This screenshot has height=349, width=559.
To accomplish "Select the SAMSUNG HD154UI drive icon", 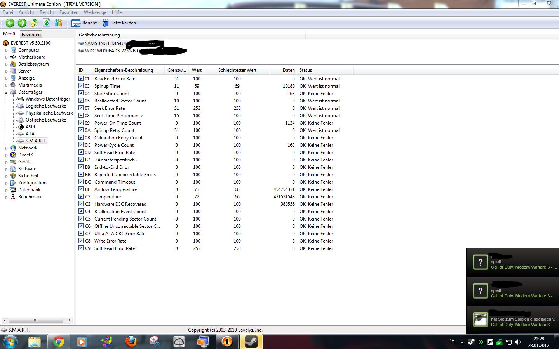I will (81, 43).
